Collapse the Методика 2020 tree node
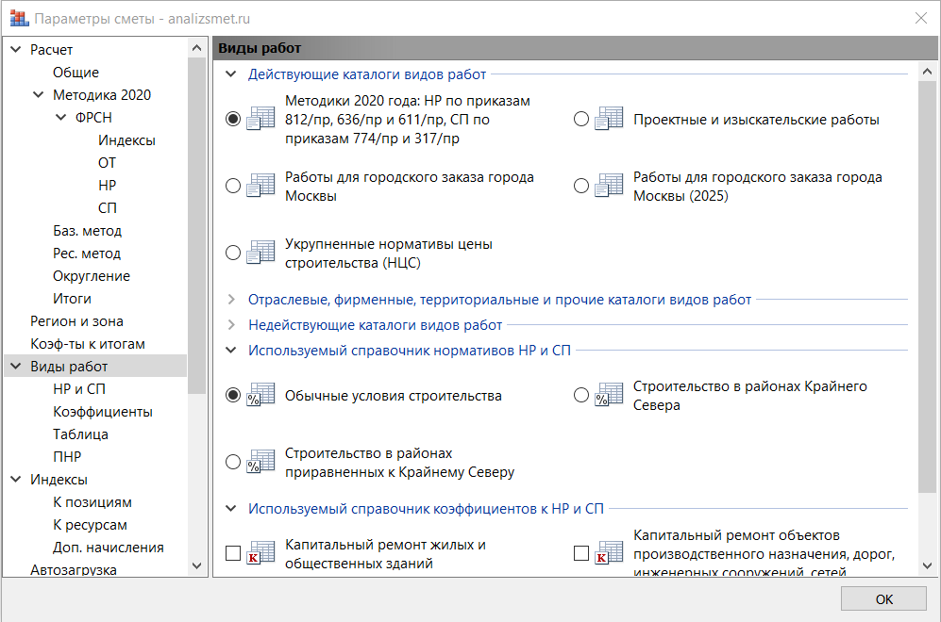 pyautogui.click(x=39, y=94)
